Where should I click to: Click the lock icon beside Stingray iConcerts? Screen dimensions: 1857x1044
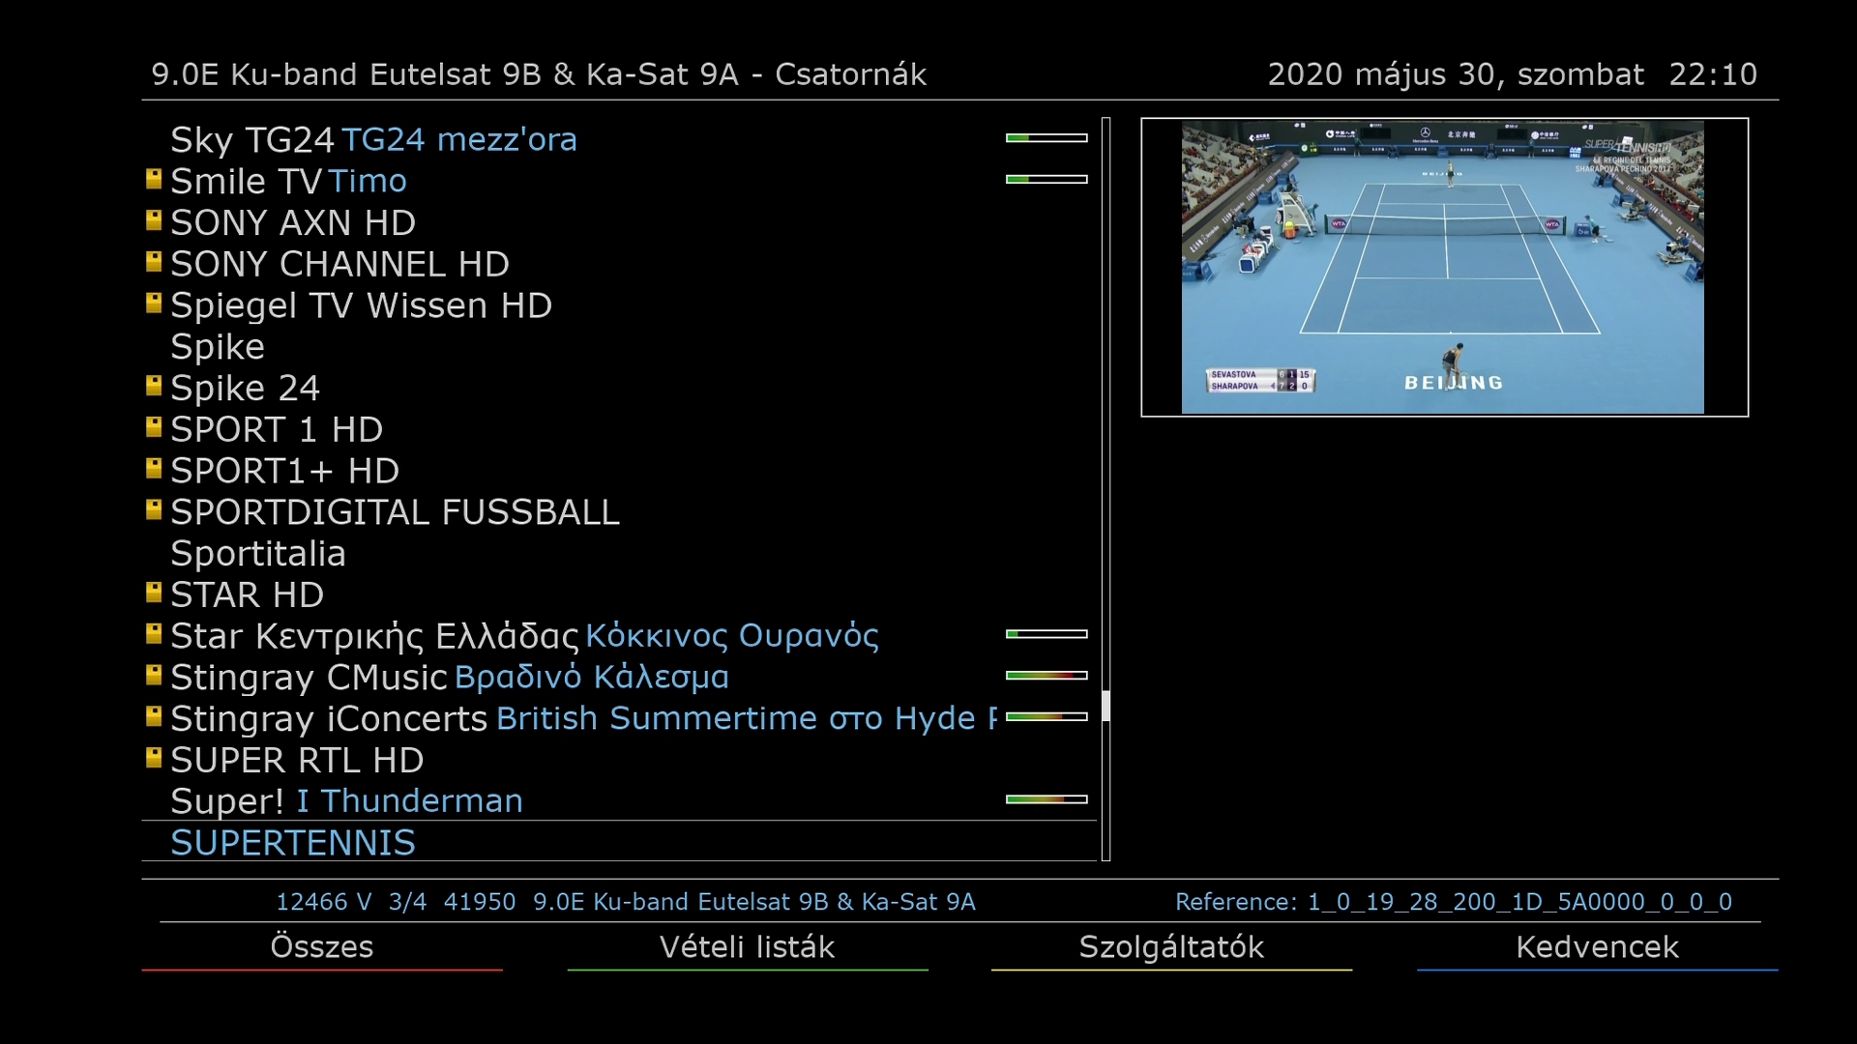(154, 717)
